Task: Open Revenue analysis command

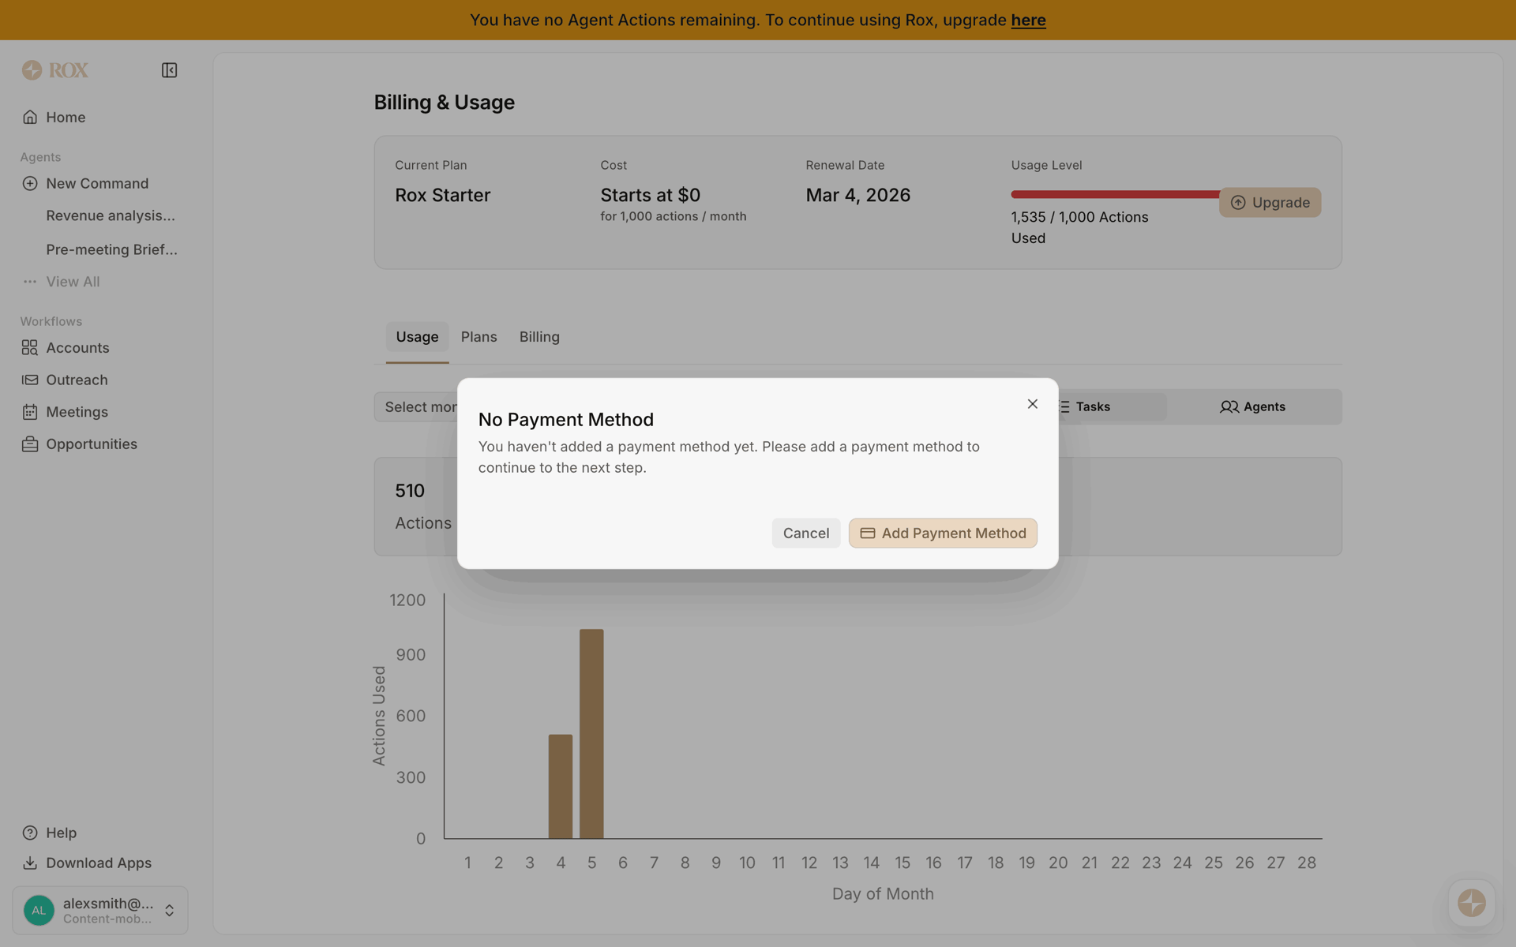Action: [111, 215]
